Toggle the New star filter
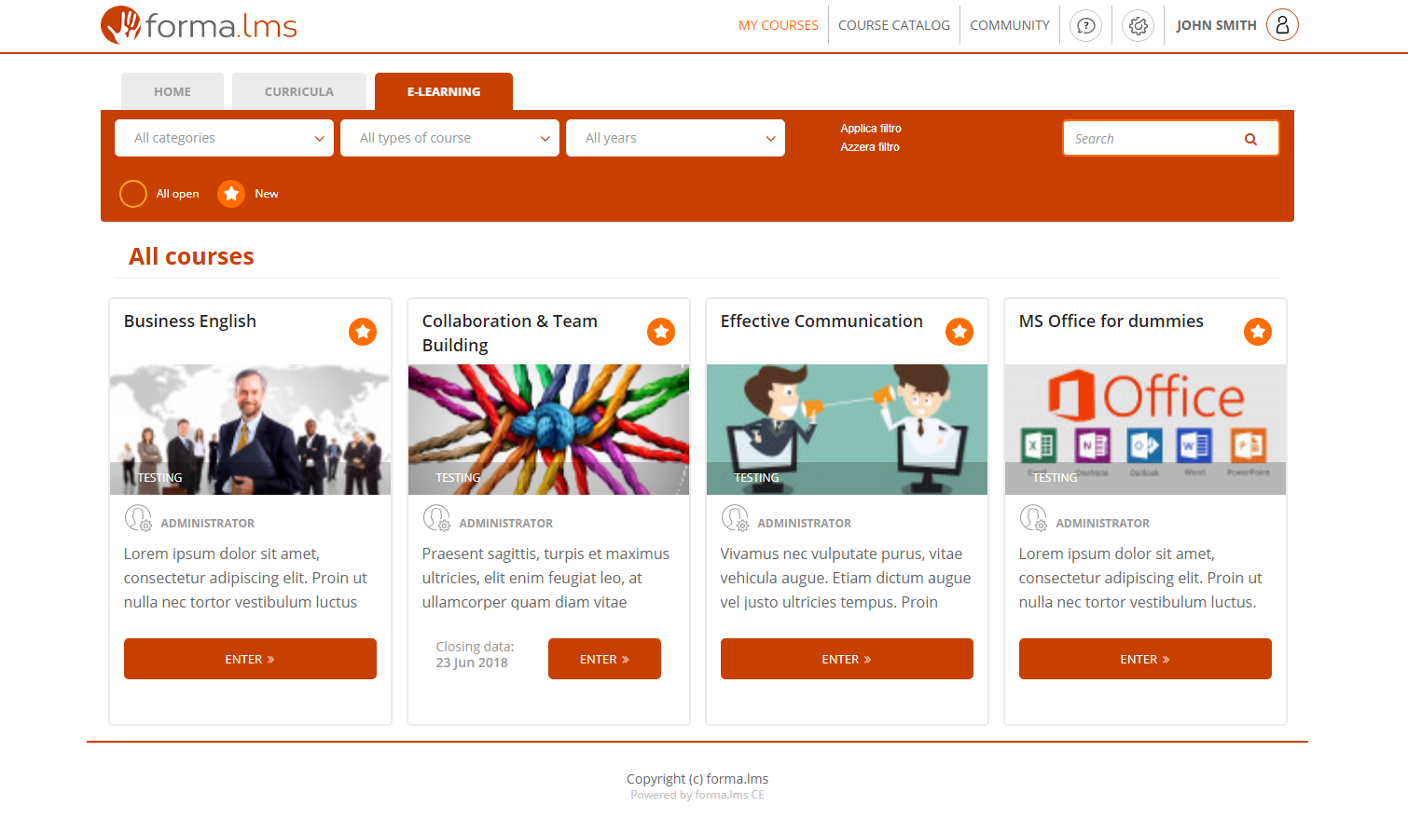The image size is (1408, 820). coord(231,194)
